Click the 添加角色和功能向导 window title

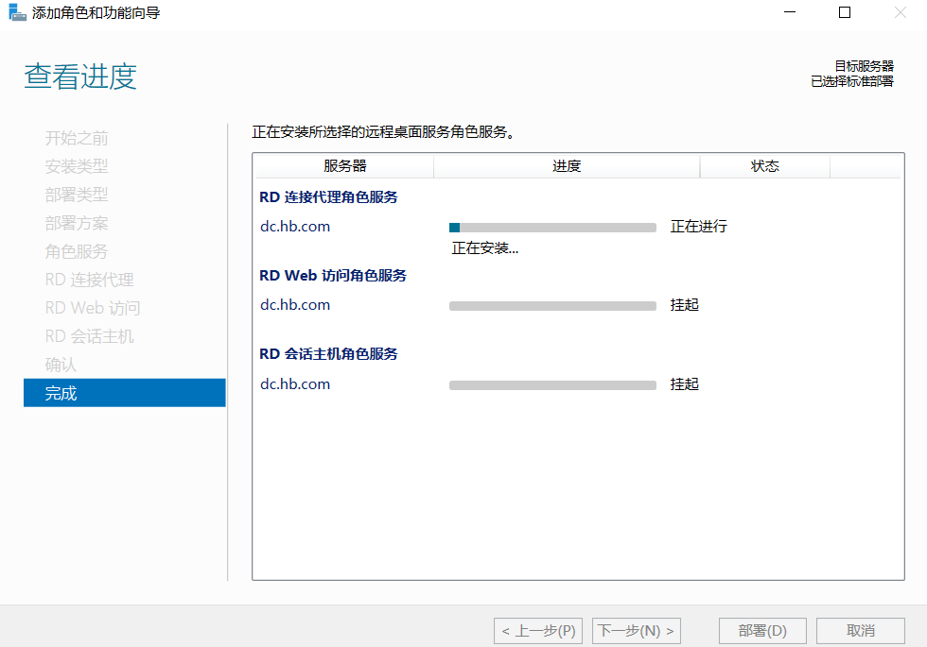[96, 13]
